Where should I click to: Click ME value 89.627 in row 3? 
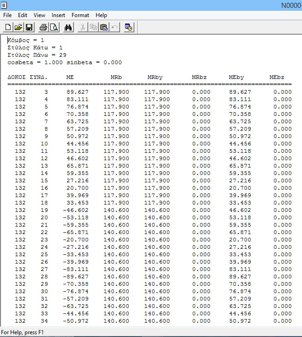click(x=78, y=92)
